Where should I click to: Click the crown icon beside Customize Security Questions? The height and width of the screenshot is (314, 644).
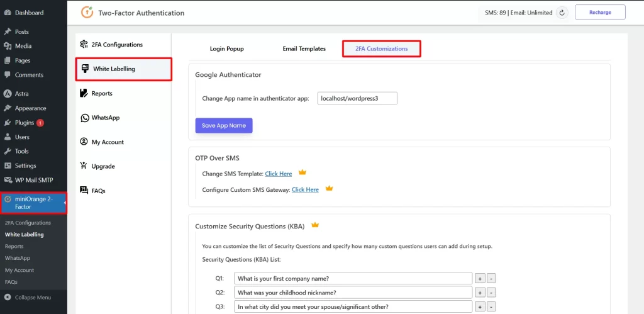coord(315,225)
